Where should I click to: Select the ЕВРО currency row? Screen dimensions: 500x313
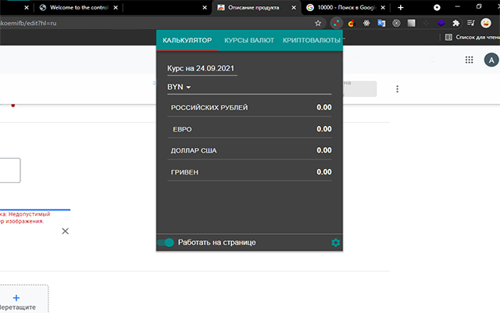(x=249, y=129)
